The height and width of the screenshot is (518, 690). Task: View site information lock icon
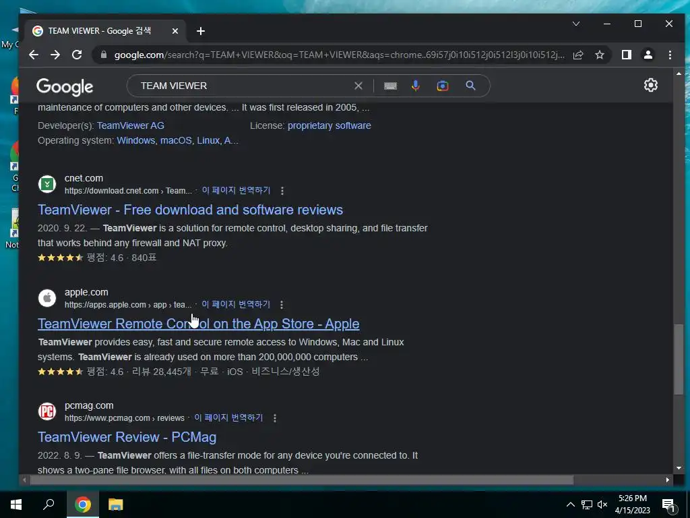(x=104, y=55)
